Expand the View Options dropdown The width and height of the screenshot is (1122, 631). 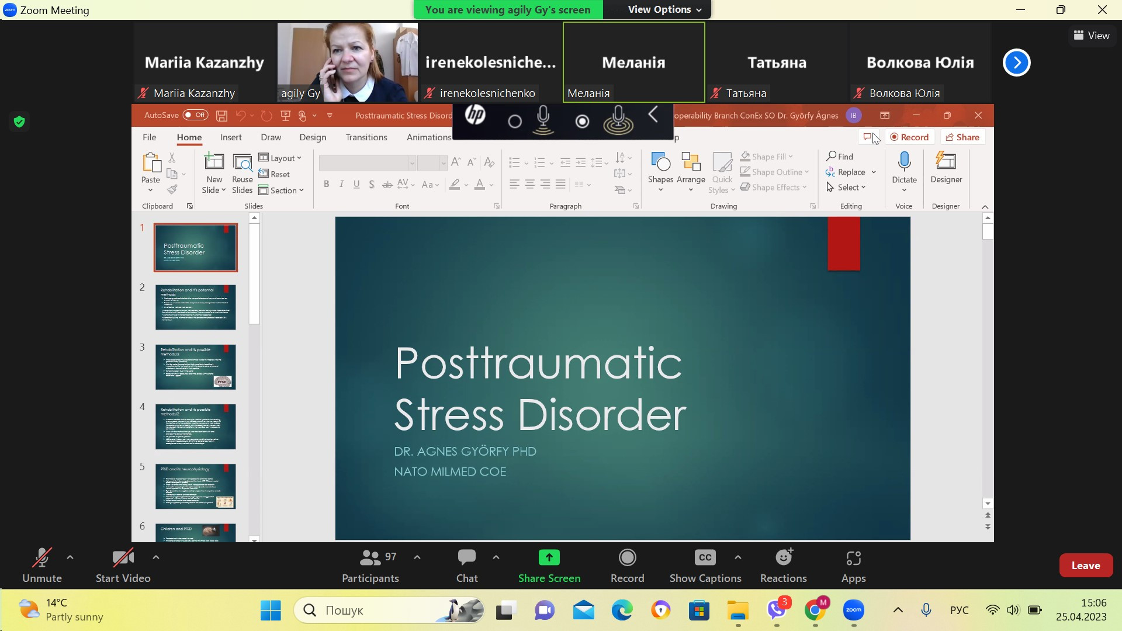pos(664,9)
